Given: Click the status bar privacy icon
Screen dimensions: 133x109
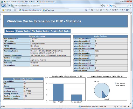Looking at the screenshot, I should tap(115, 107).
